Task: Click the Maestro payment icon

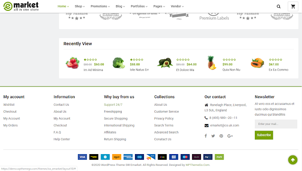Action: tap(185, 157)
